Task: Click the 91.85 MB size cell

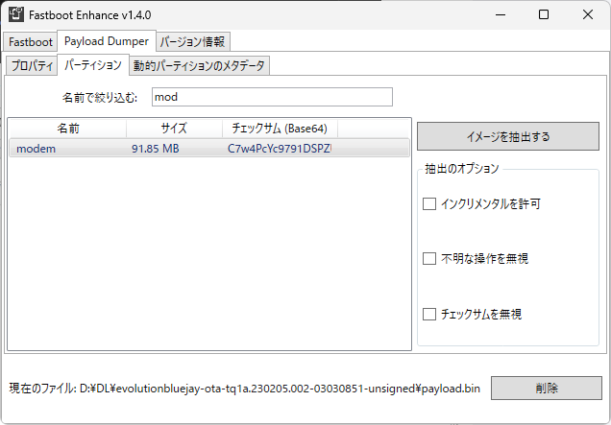Action: 155,149
